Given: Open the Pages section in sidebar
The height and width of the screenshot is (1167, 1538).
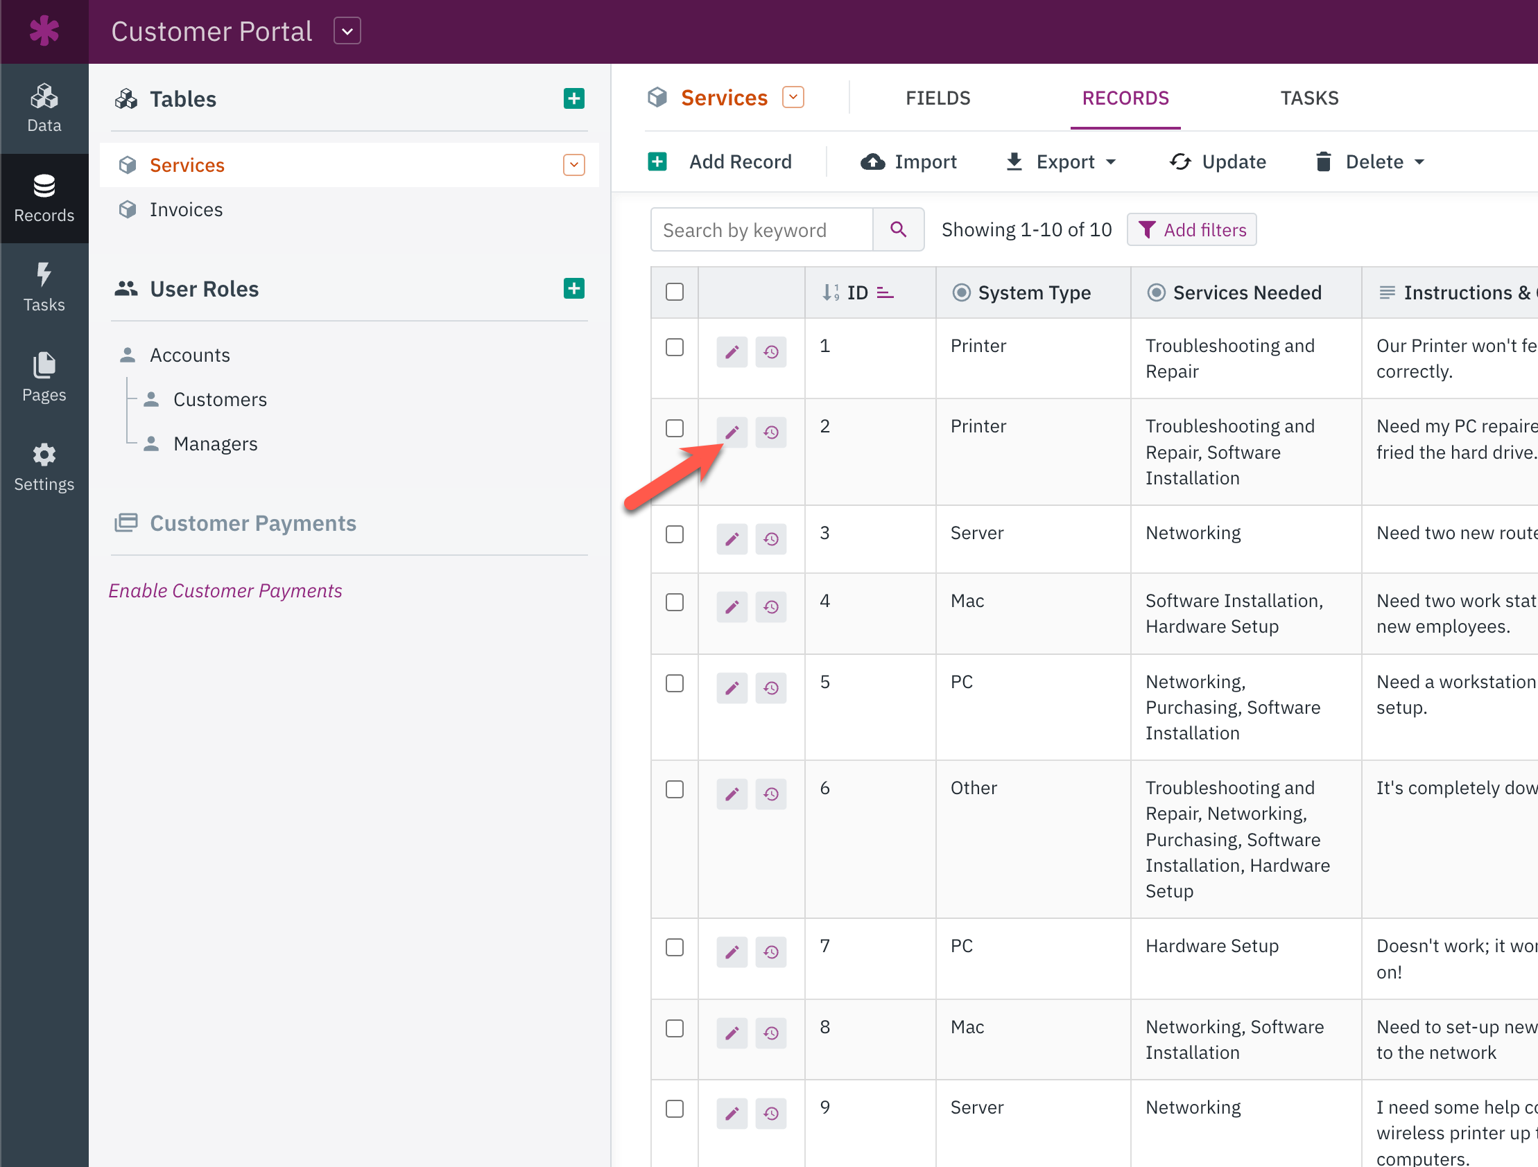Looking at the screenshot, I should [44, 378].
